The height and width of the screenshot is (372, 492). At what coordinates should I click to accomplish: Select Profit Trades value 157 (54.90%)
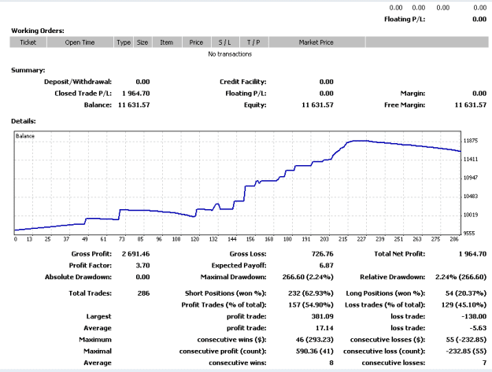pos(311,305)
